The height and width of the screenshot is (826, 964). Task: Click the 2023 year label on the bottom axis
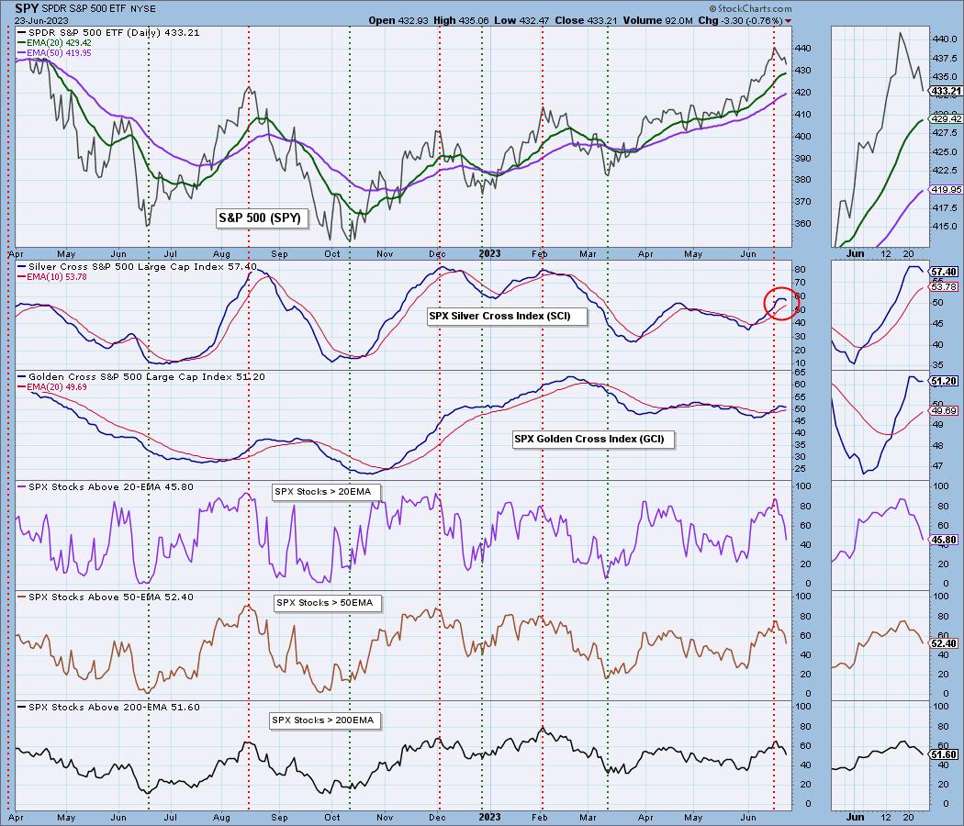pos(490,817)
